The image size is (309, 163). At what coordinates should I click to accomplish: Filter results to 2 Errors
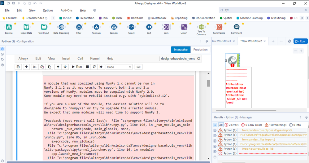232,125
